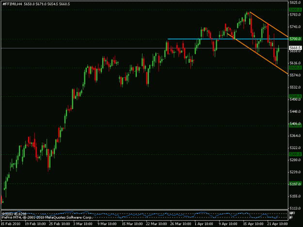The image size is (303, 227).
Task: Click the 5322.0 price axis label
Action: 295,148
